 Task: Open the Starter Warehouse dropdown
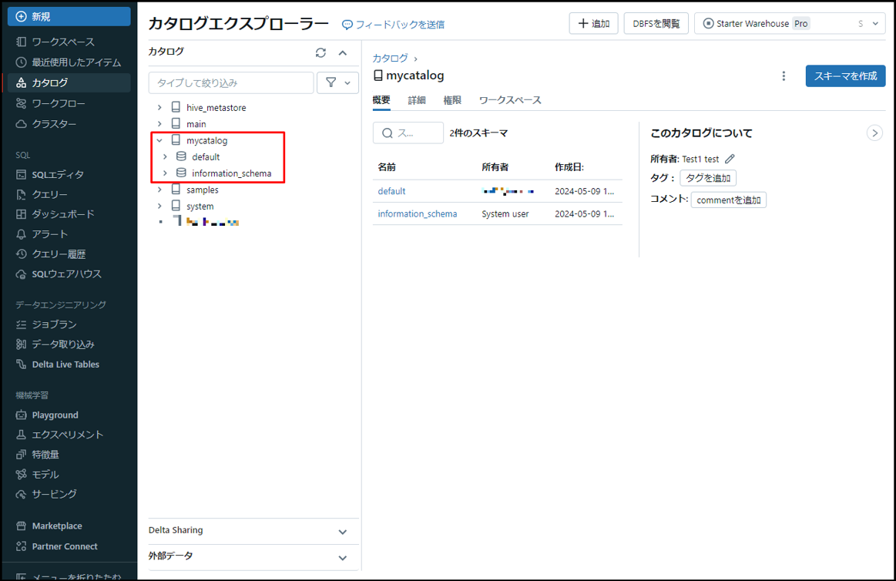click(x=790, y=23)
